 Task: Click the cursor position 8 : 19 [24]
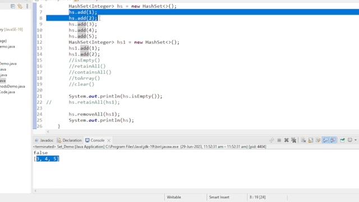(257, 197)
